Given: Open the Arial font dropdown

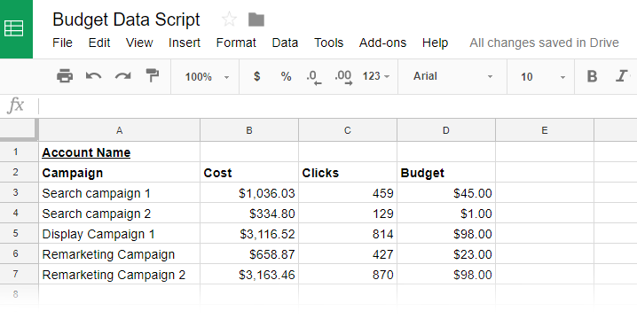Looking at the screenshot, I should 452,76.
